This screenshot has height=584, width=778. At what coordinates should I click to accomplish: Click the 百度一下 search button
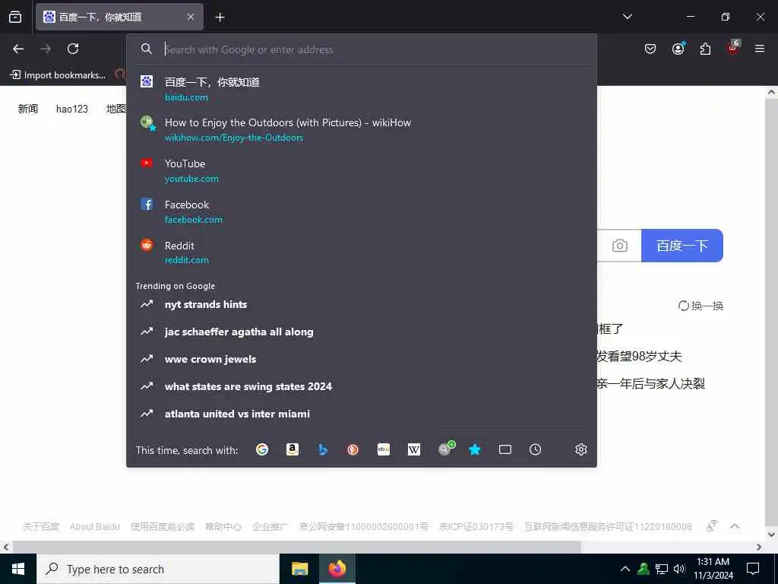(682, 246)
